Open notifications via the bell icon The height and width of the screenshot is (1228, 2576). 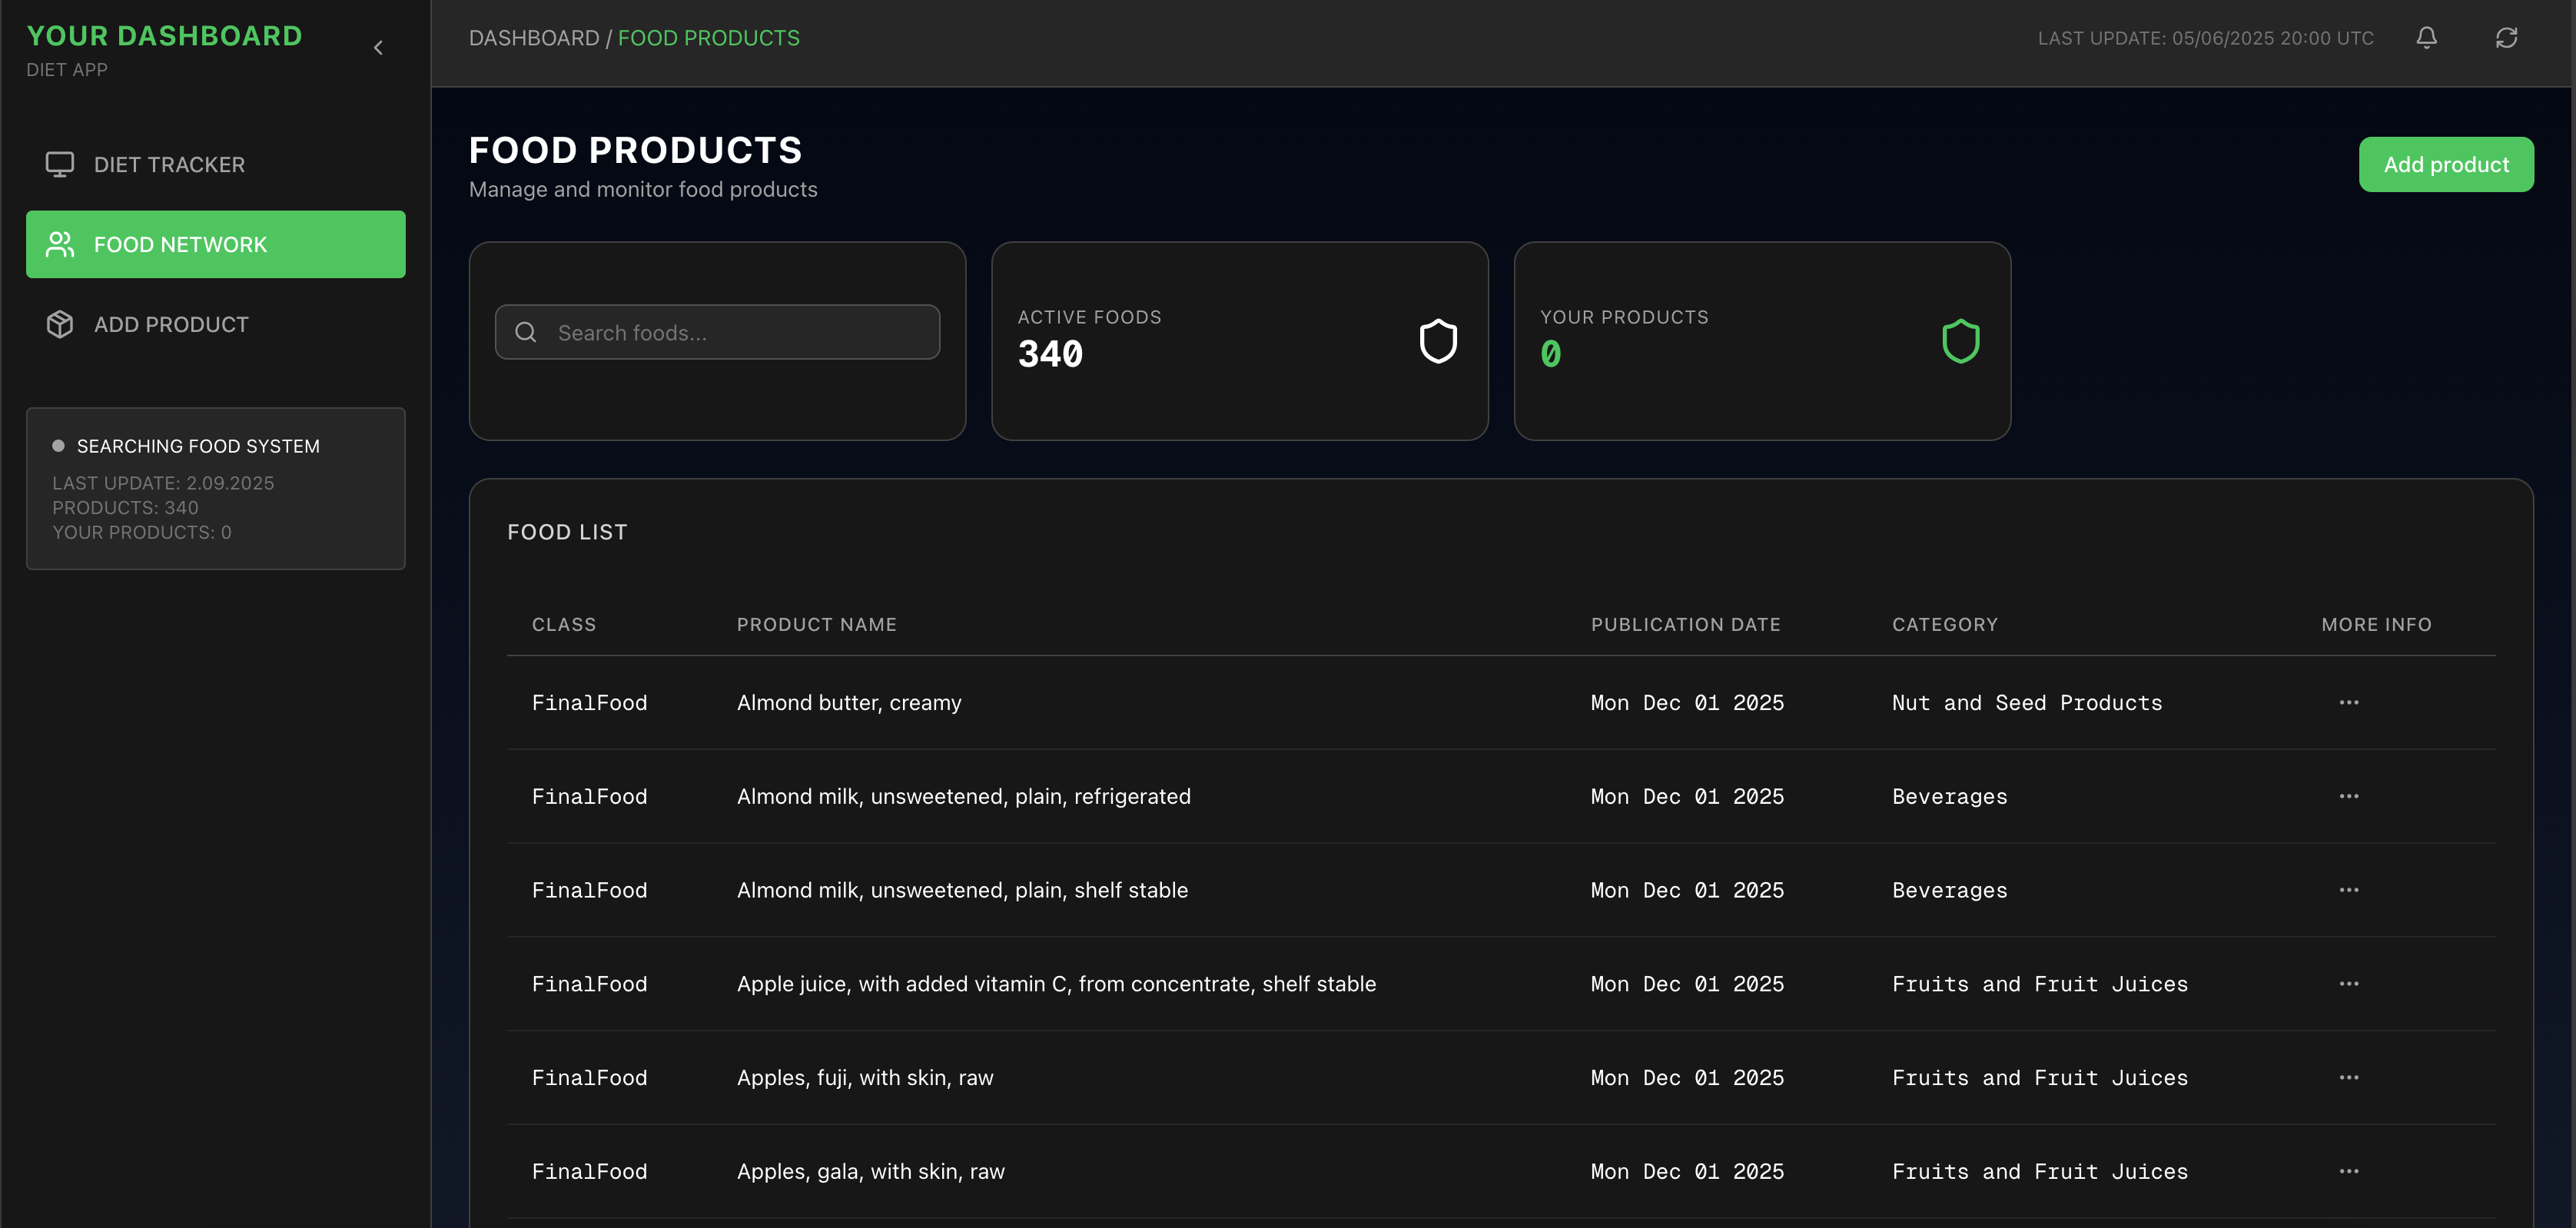point(2427,38)
